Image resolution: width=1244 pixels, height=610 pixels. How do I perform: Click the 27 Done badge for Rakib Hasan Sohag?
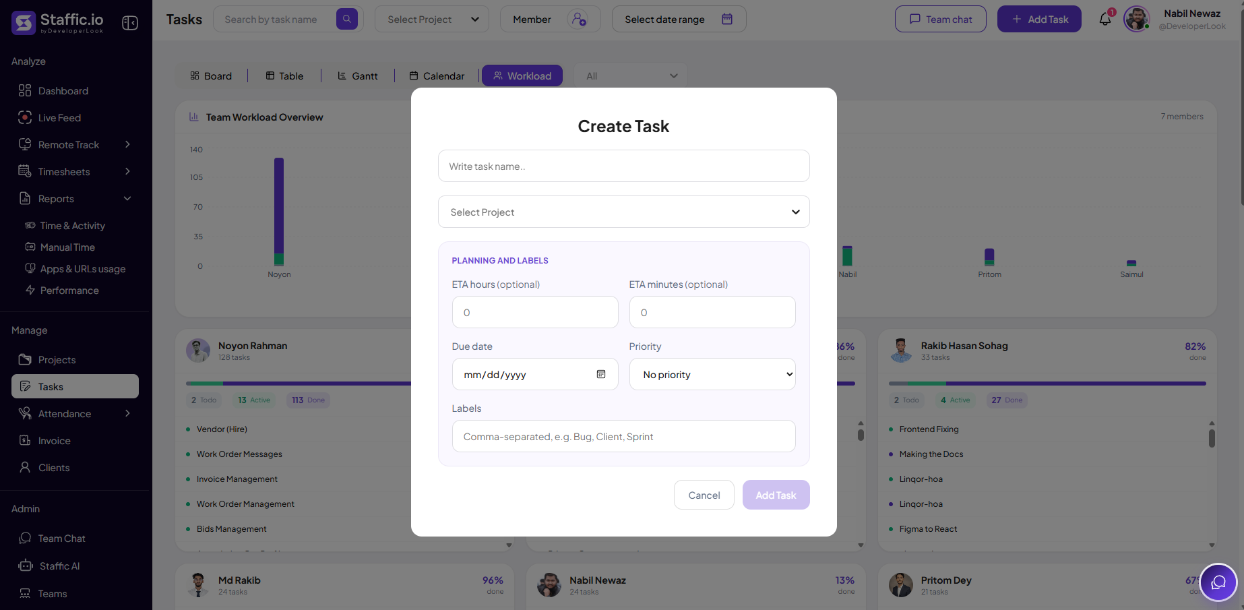tap(1007, 400)
